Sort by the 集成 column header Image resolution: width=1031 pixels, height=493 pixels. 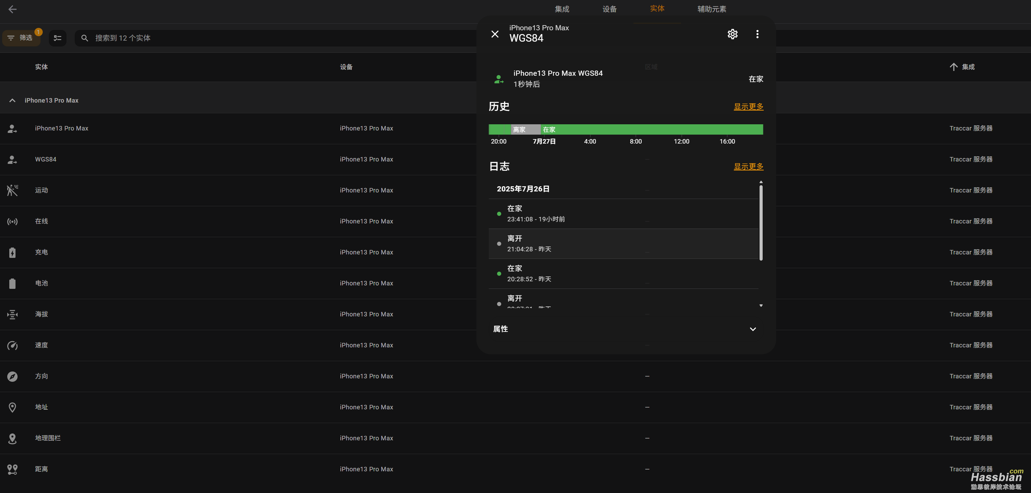[x=968, y=67]
